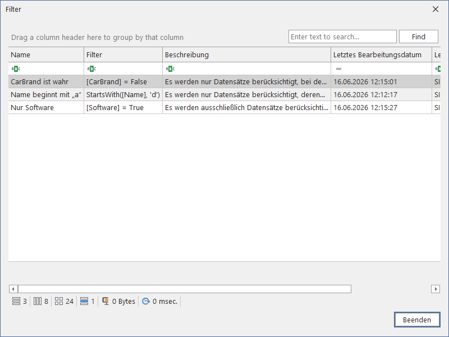
Task: Click the horizontal scrollbar right arrow
Action: 436,289
